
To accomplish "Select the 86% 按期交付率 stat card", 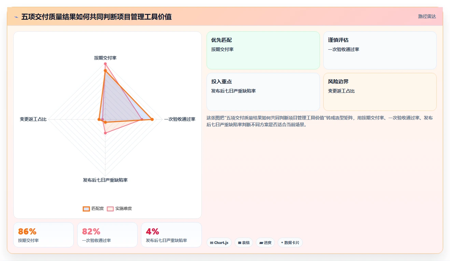I will click(43, 235).
